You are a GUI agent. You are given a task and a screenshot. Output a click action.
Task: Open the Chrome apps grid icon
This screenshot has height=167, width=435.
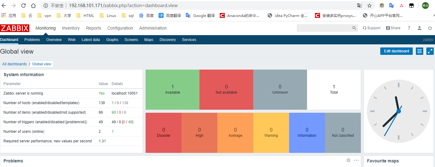tap(4, 15)
